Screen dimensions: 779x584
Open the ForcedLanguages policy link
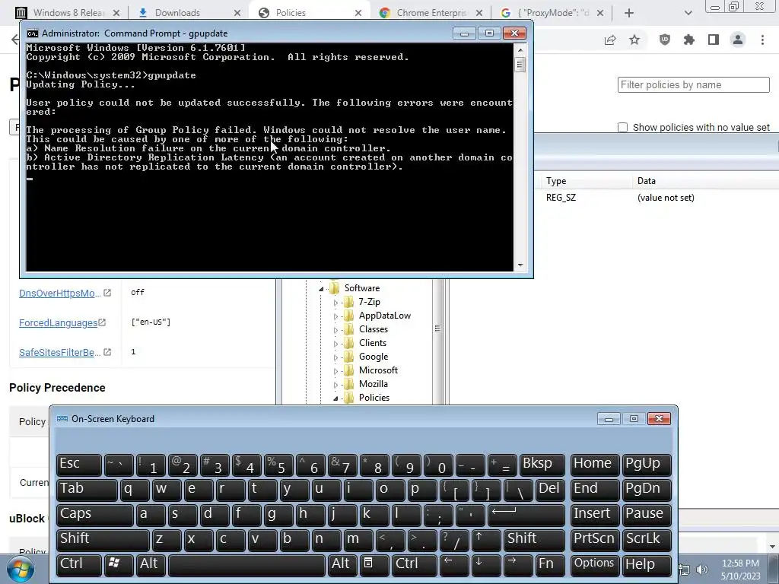coord(58,322)
